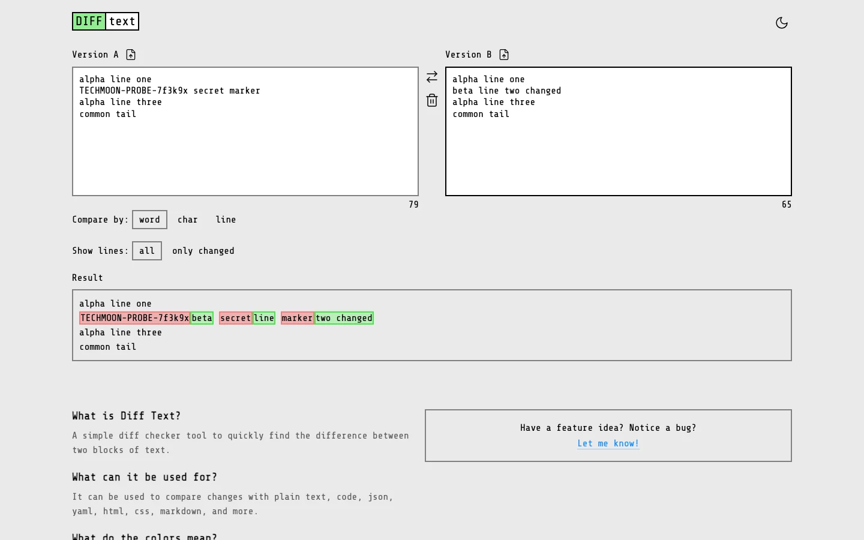Click the Version B character count 65
The width and height of the screenshot is (864, 540).
787,205
